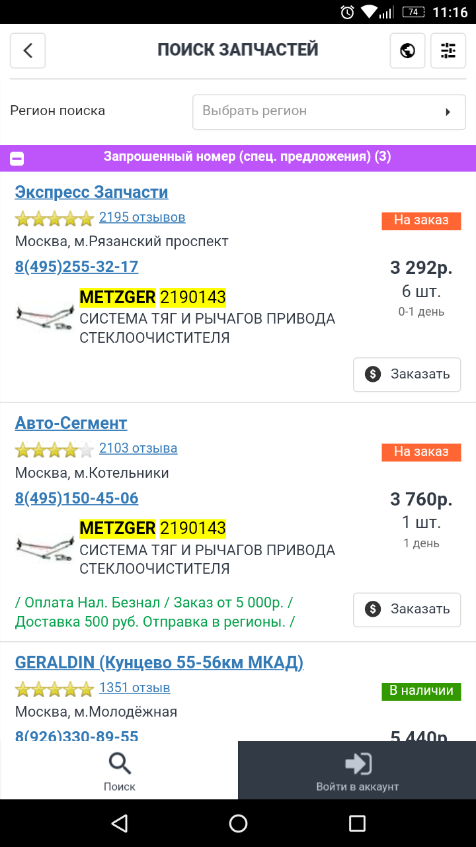This screenshot has height=847, width=476.
Task: Select the Поиск bottom tab
Action: (119, 771)
